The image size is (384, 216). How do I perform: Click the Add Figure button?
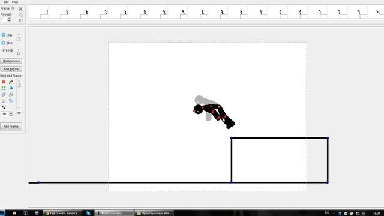(11, 69)
